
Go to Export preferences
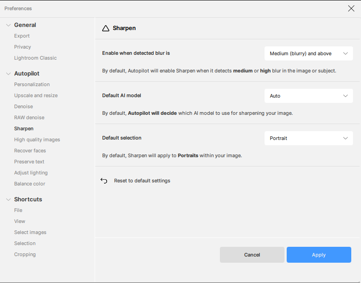tap(22, 36)
